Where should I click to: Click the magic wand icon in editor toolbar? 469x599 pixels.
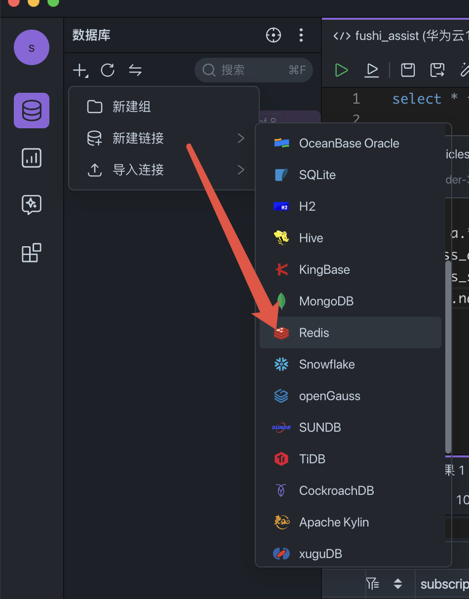[x=464, y=70]
